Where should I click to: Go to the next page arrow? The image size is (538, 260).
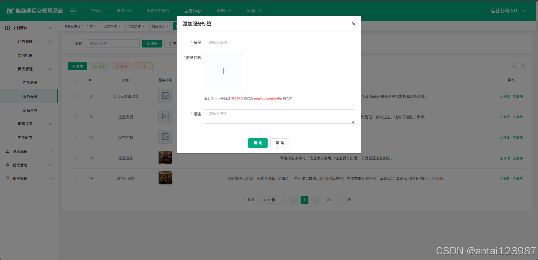click(x=315, y=200)
